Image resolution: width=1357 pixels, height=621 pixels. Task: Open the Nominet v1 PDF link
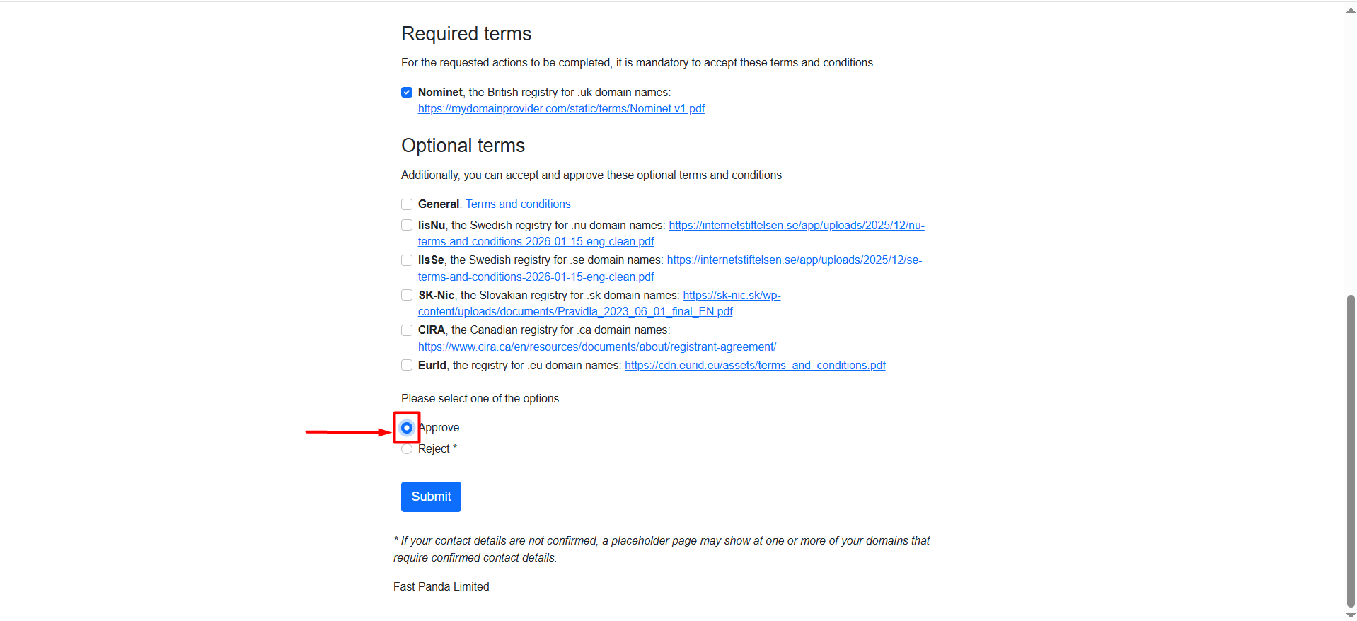click(x=561, y=109)
